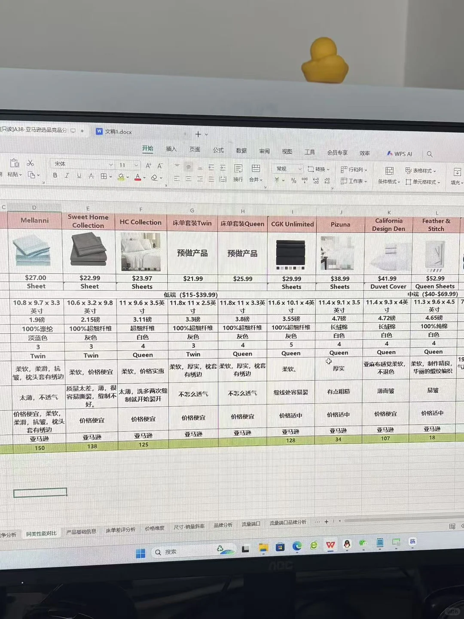This screenshot has height=619, width=464.
Task: Open the WPS icon in taskbar
Action: [x=330, y=545]
